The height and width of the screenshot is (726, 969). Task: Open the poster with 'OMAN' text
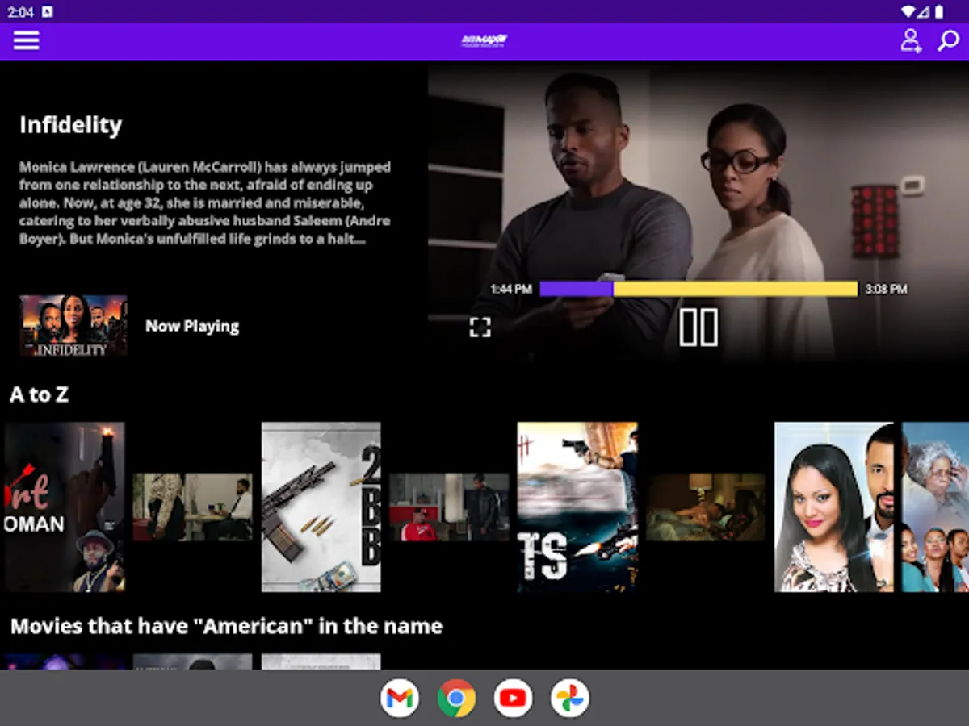65,507
